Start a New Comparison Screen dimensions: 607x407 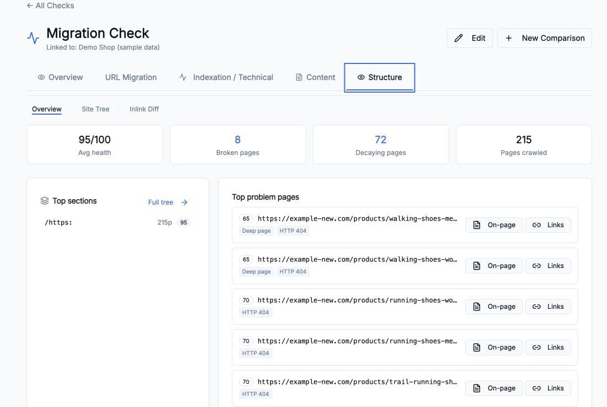544,38
